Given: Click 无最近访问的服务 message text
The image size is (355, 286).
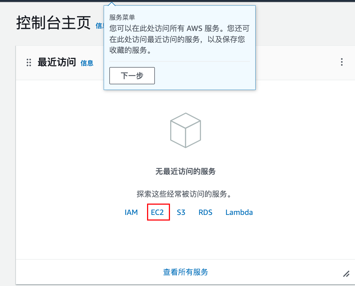Looking at the screenshot, I should (185, 171).
